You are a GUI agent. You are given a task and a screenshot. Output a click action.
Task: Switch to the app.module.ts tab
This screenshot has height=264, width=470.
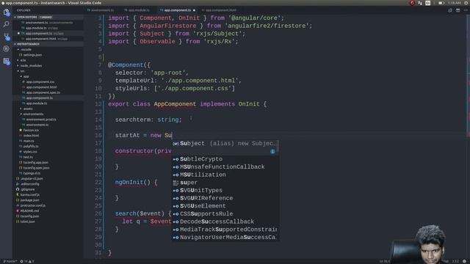click(x=137, y=10)
